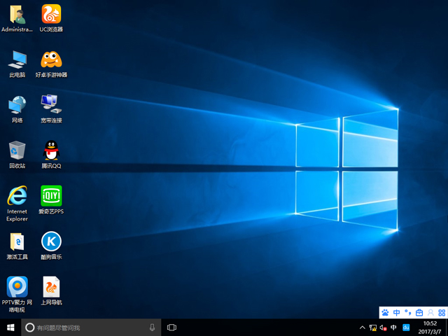Click the 爱奇艺PPS desktop icon
The width and height of the screenshot is (448, 336).
tap(51, 195)
